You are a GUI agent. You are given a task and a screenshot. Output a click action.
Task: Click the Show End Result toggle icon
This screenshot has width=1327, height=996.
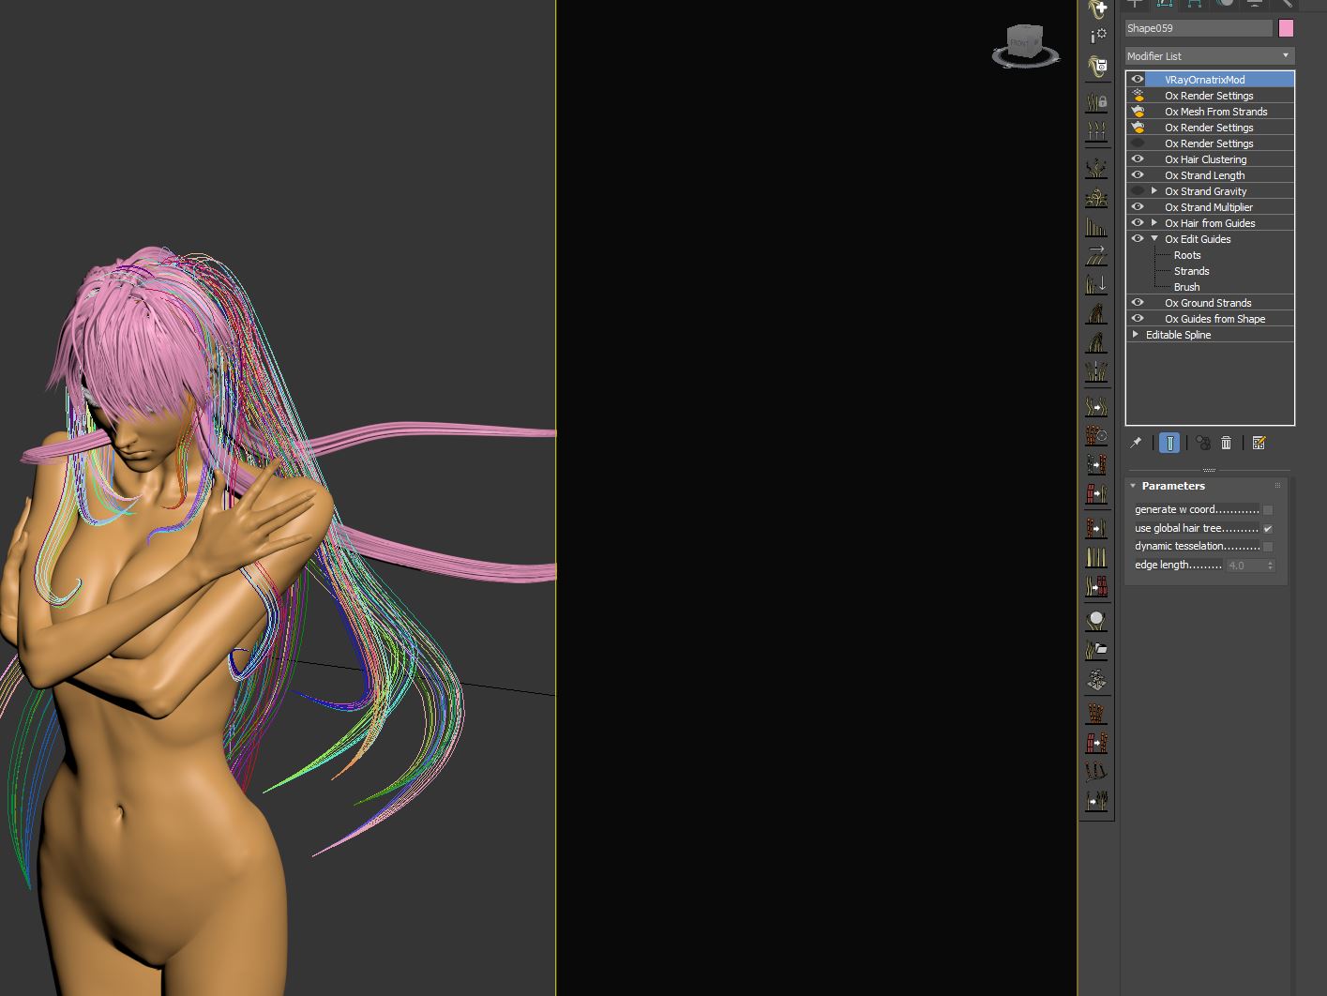tap(1169, 443)
